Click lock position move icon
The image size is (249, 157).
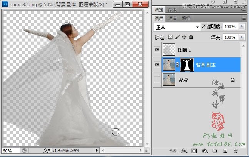[x=184, y=37]
